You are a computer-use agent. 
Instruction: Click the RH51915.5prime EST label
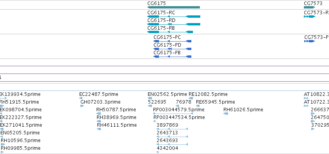pos(19,102)
